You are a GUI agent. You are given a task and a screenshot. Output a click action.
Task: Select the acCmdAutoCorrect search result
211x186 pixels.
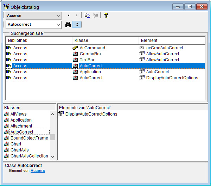pos(164,48)
